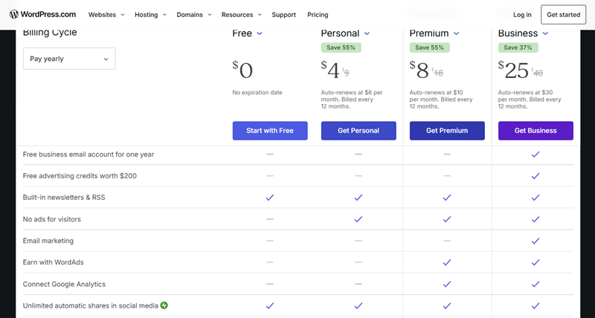The width and height of the screenshot is (595, 318).
Task: Open the Pay yearly billing cycle dropdown
Action: pos(69,59)
